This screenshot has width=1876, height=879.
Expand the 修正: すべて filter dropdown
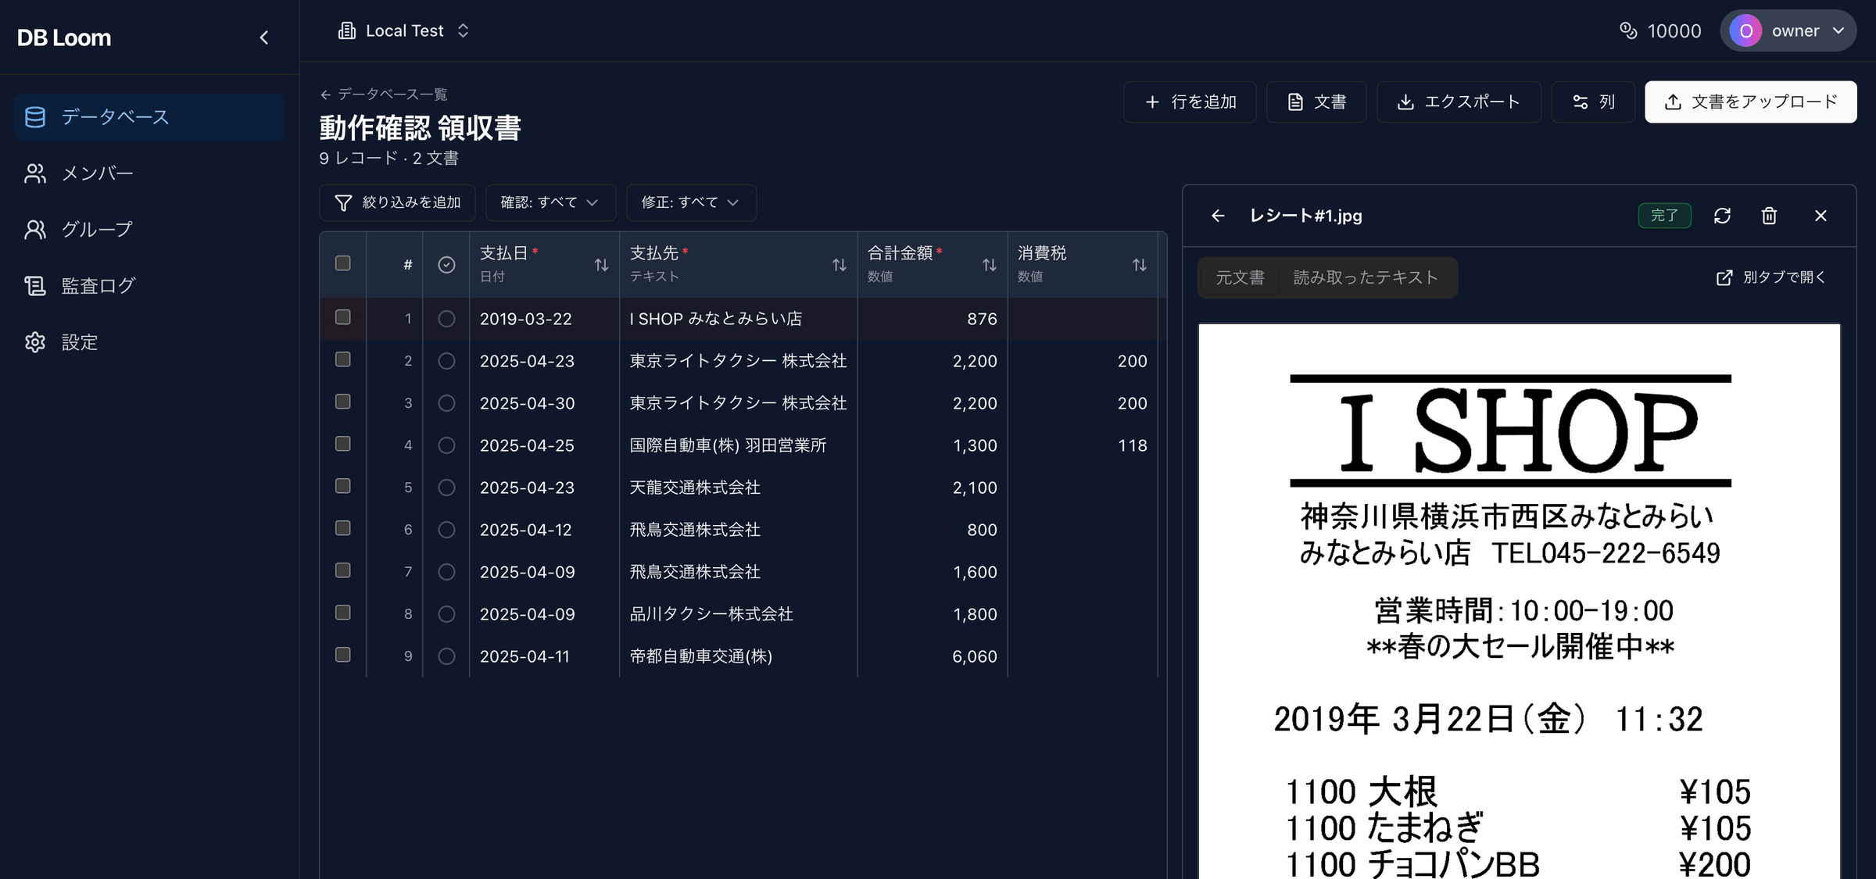[691, 202]
